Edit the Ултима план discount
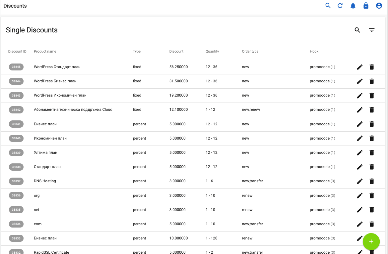The height and width of the screenshot is (254, 388). 360,152
